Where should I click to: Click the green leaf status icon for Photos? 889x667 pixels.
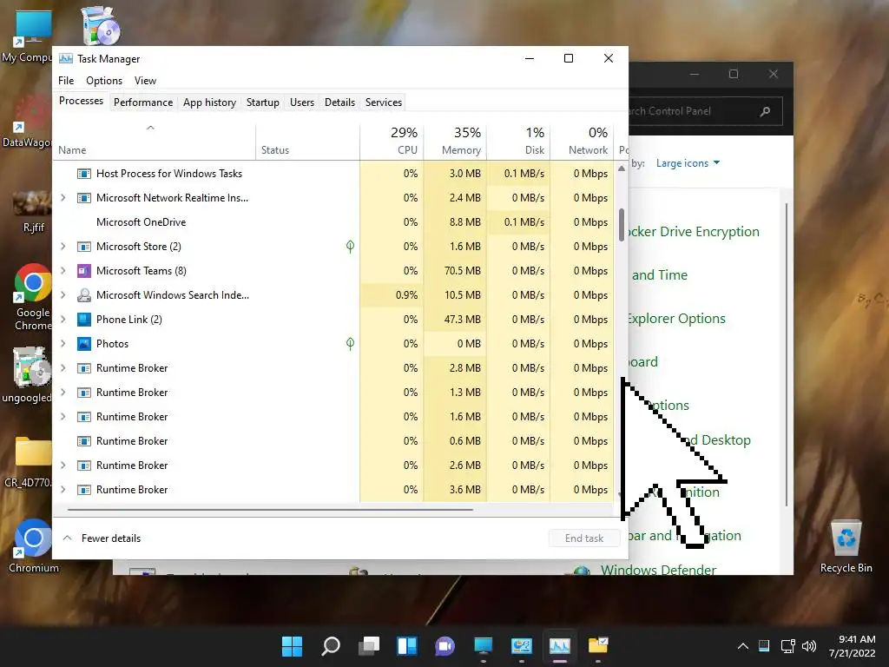click(x=351, y=344)
